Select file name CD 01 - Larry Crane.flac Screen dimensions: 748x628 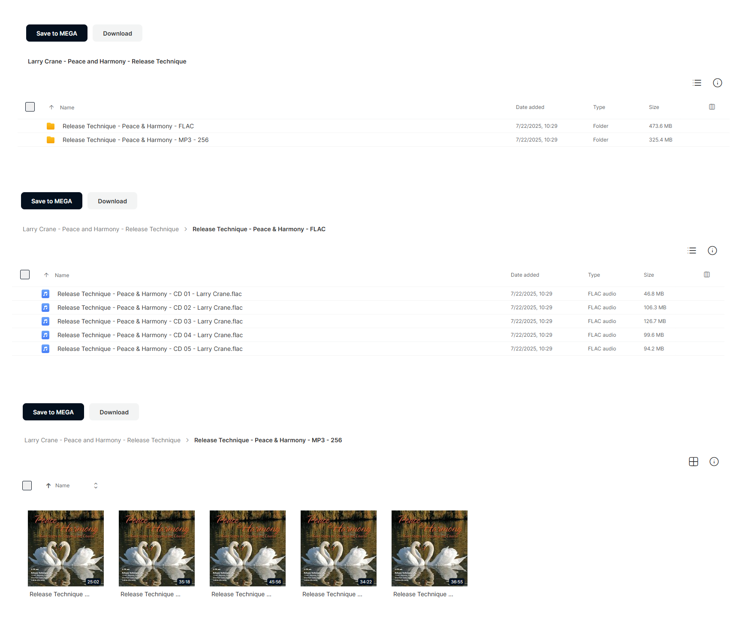click(x=150, y=294)
